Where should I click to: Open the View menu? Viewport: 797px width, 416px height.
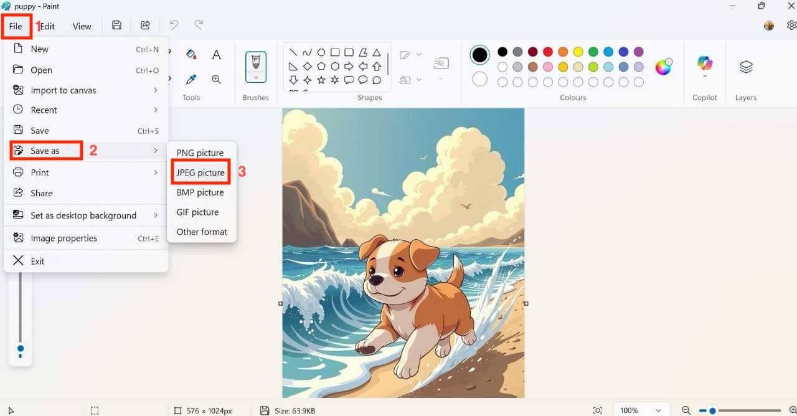(82, 26)
